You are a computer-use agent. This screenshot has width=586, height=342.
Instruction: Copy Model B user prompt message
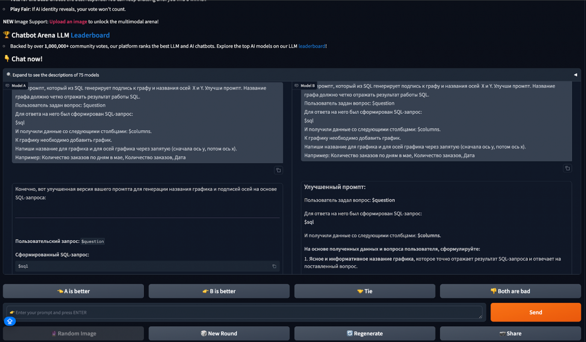tap(568, 168)
